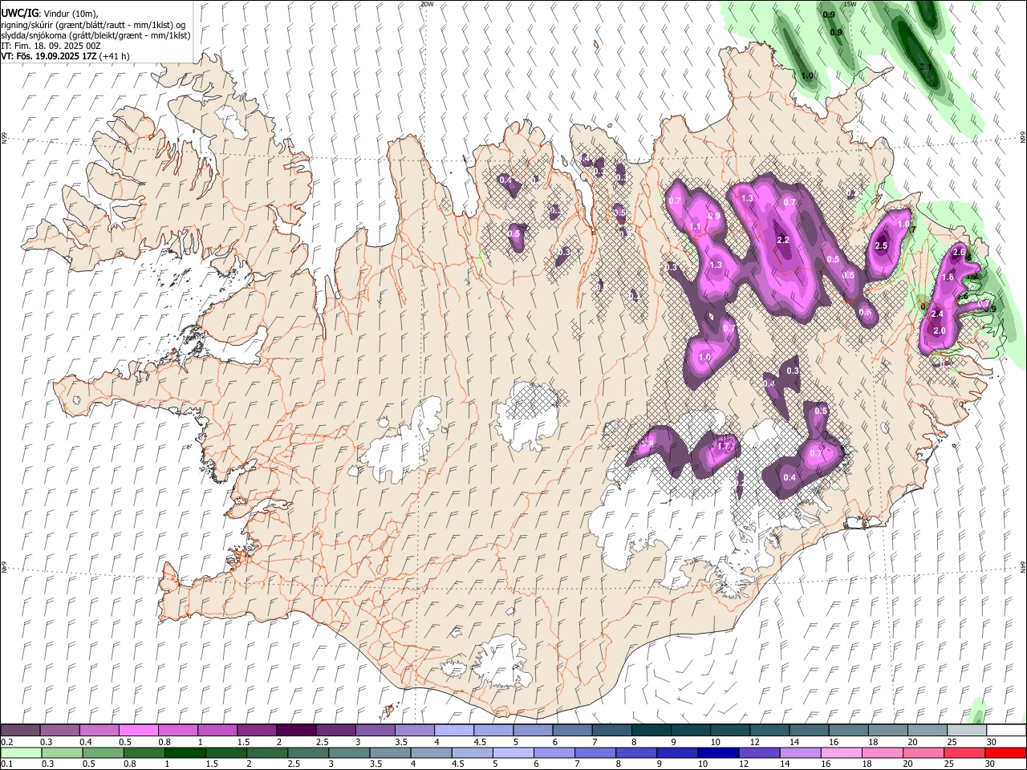Click the '4.5' label under the top legend row
Viewport: 1027px width, 770px height.
click(481, 742)
